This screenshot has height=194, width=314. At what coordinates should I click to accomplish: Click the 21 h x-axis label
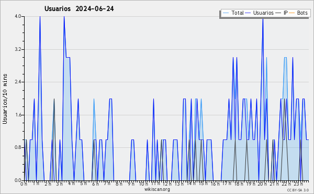[274, 184]
